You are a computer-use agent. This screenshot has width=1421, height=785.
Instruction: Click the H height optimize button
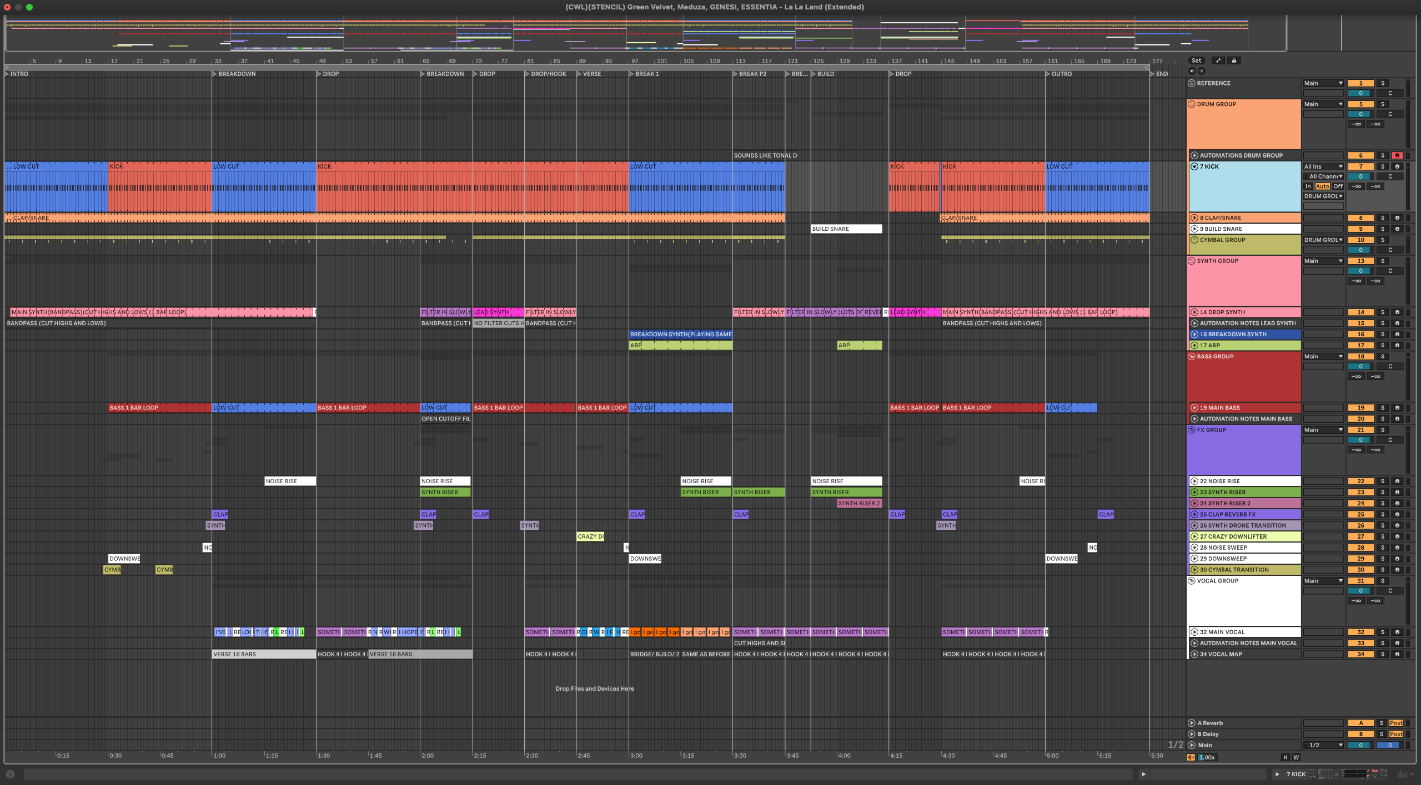pyautogui.click(x=1285, y=757)
